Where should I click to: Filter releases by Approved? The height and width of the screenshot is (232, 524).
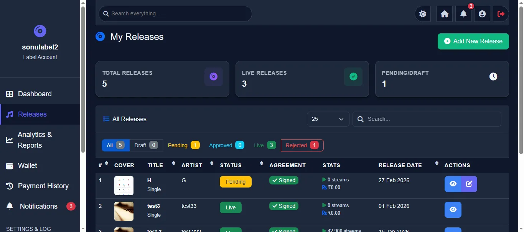(x=227, y=145)
